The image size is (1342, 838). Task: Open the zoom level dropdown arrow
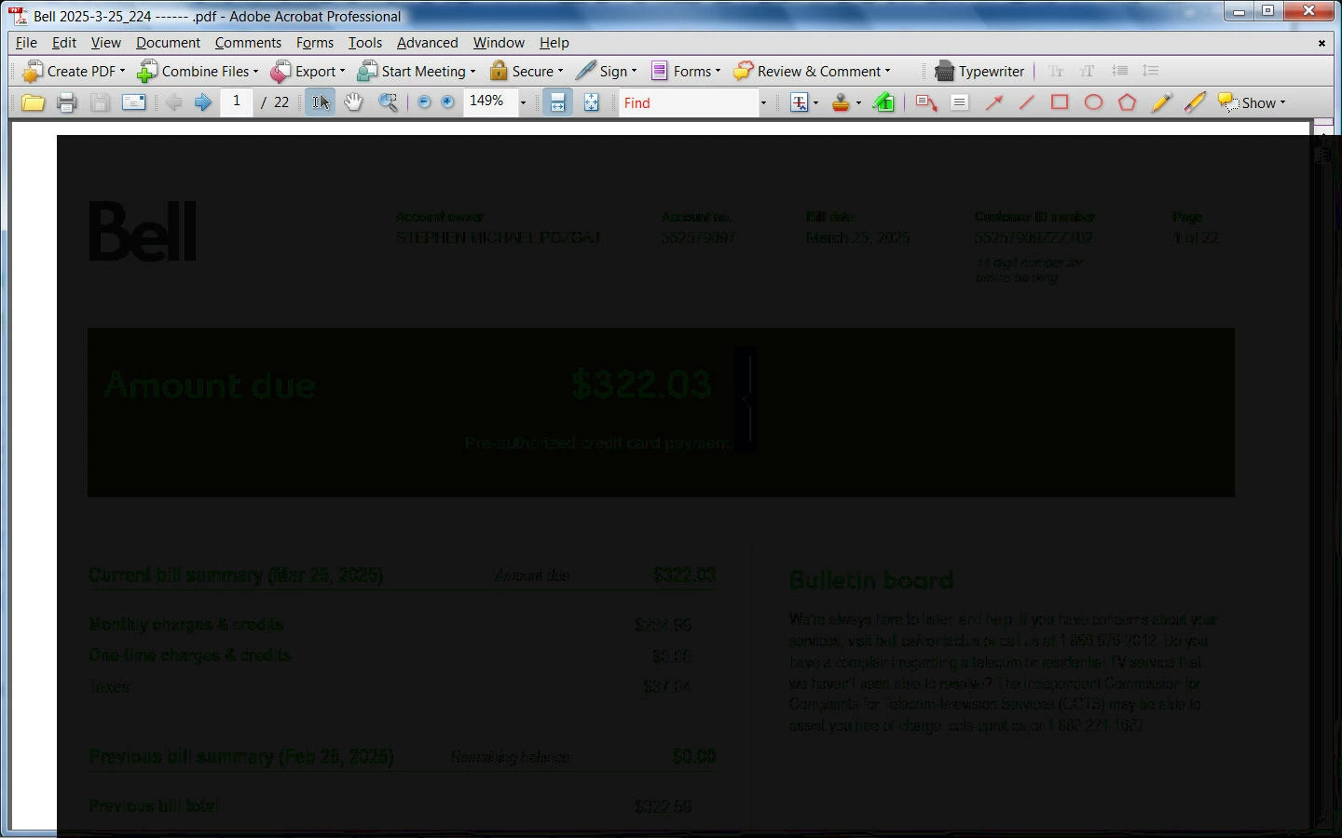point(523,102)
